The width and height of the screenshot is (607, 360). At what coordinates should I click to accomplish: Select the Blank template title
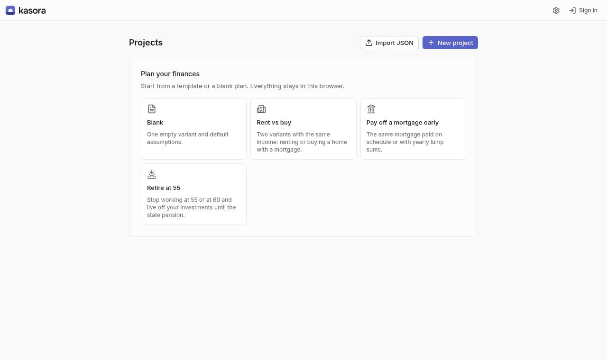tap(155, 122)
